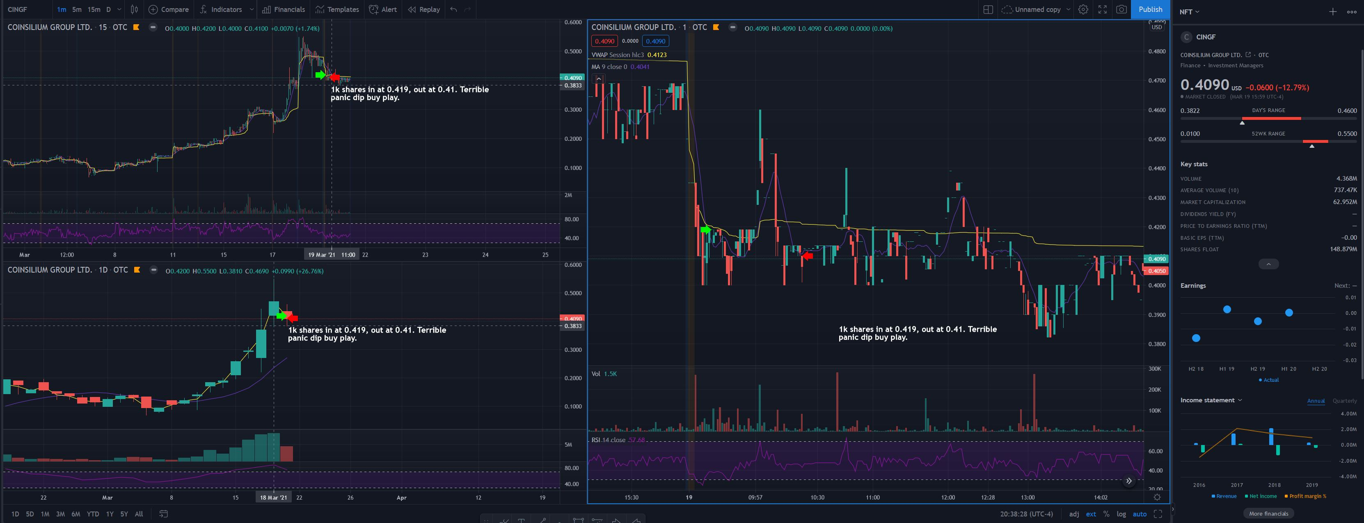Disable auto scale toggle
The width and height of the screenshot is (1364, 523).
[x=1140, y=514]
